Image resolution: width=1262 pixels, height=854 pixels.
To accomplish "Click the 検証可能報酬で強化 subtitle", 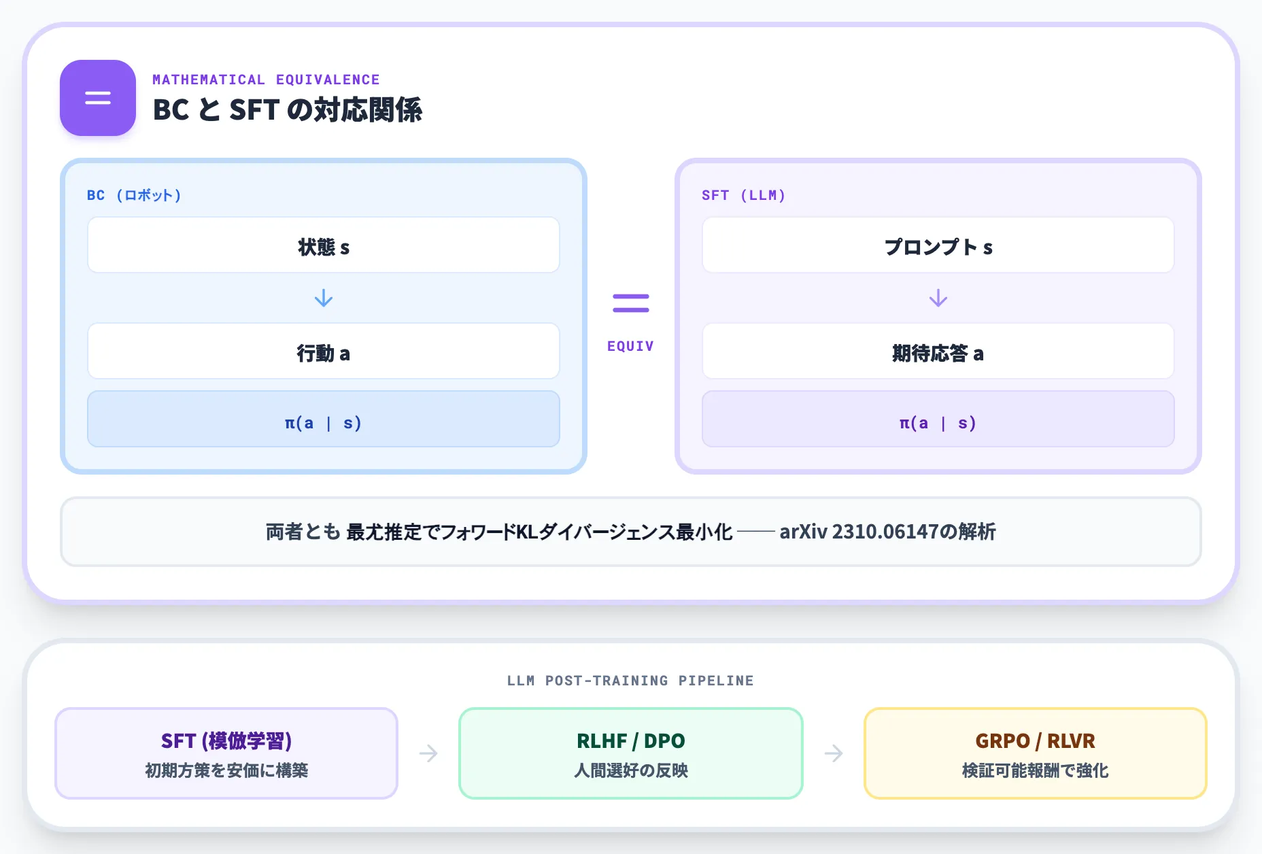I will click(1036, 770).
